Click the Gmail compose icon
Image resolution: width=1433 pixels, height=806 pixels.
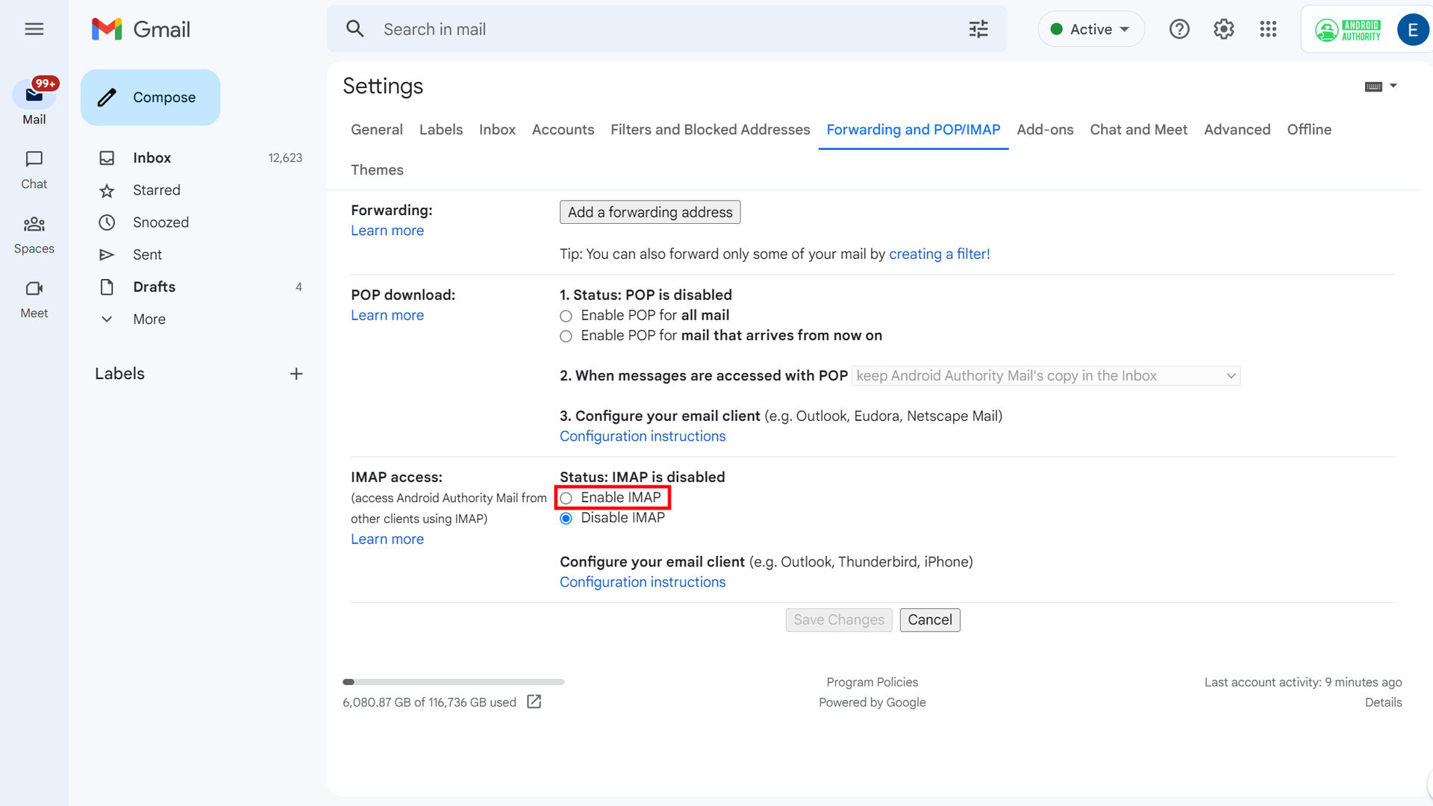(x=107, y=98)
